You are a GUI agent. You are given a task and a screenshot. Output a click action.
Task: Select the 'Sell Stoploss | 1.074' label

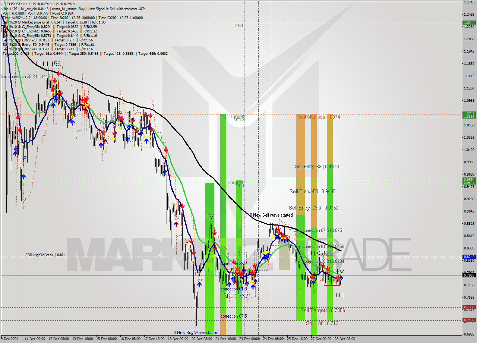(319, 117)
